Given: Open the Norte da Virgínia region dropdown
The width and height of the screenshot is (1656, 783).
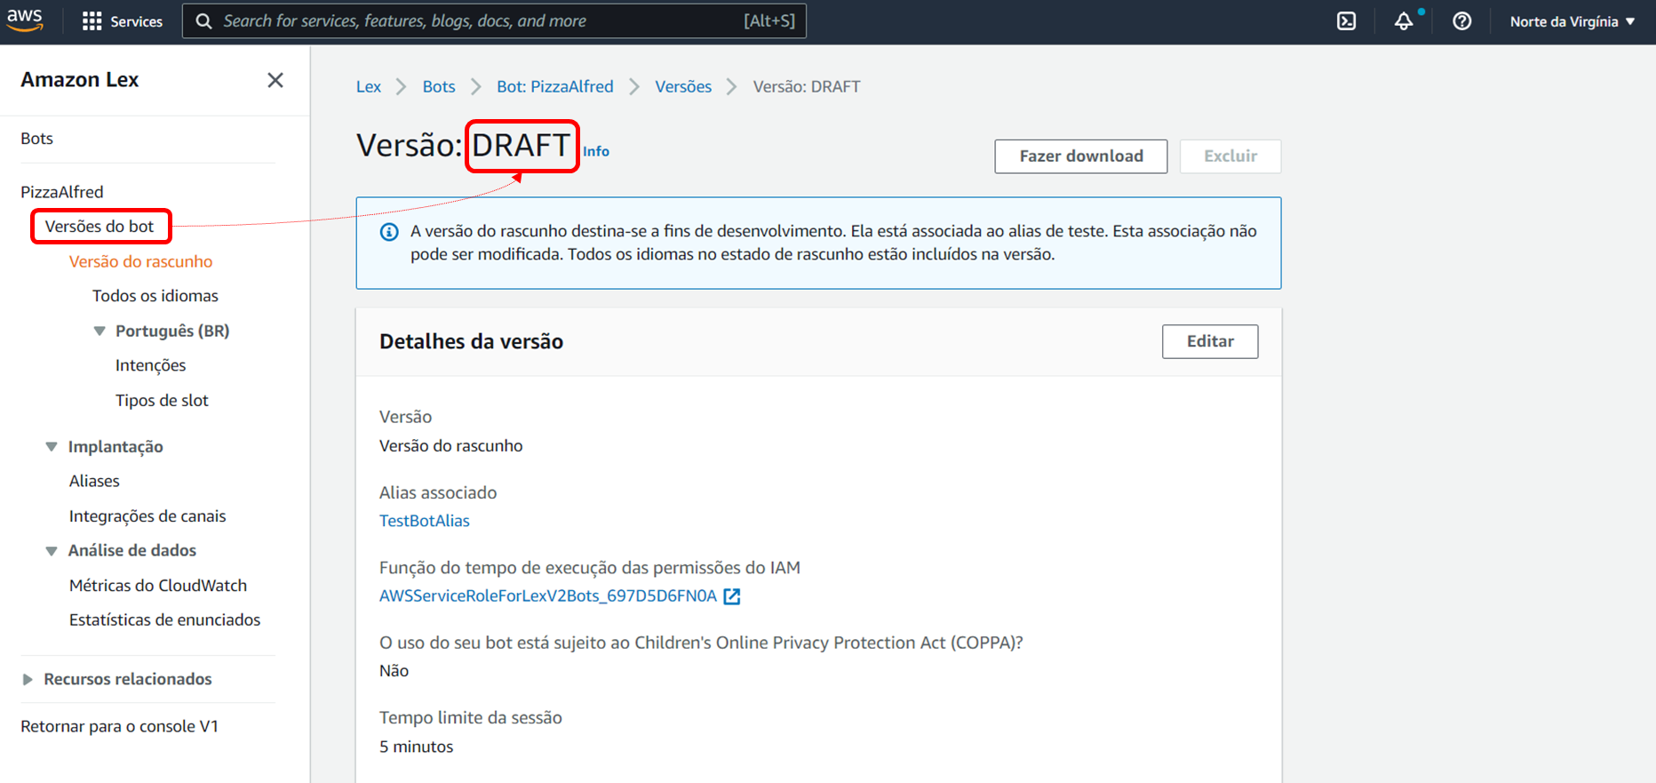Looking at the screenshot, I should pos(1572,21).
